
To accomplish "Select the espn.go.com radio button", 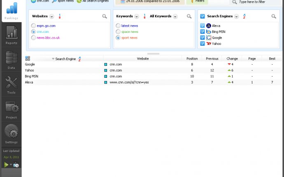I will coord(33,26).
